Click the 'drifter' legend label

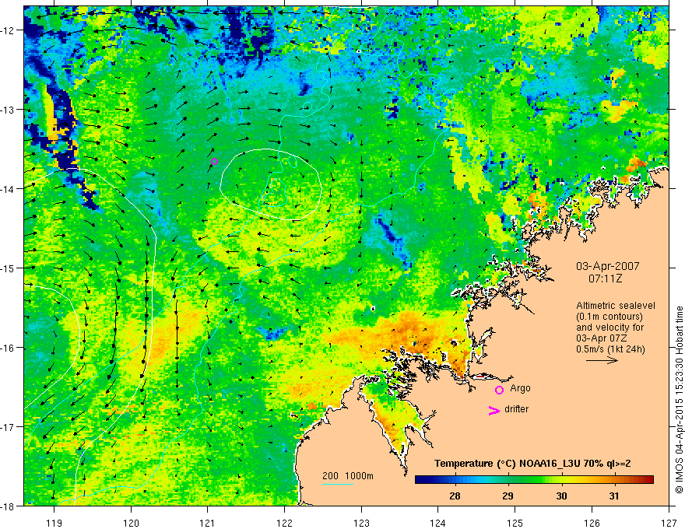(x=516, y=409)
